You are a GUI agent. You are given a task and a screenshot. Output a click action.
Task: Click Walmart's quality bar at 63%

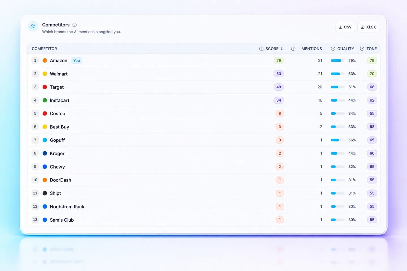click(x=338, y=74)
